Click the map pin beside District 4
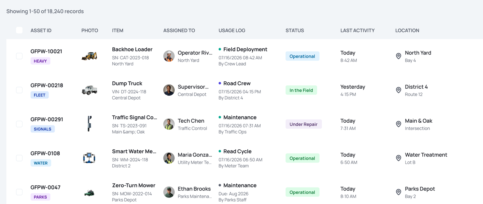This screenshot has height=204, width=483. coord(398,90)
